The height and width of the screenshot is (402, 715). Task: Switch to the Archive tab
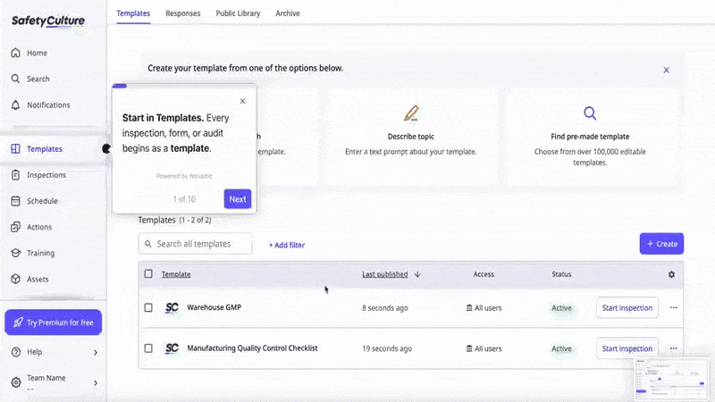288,13
